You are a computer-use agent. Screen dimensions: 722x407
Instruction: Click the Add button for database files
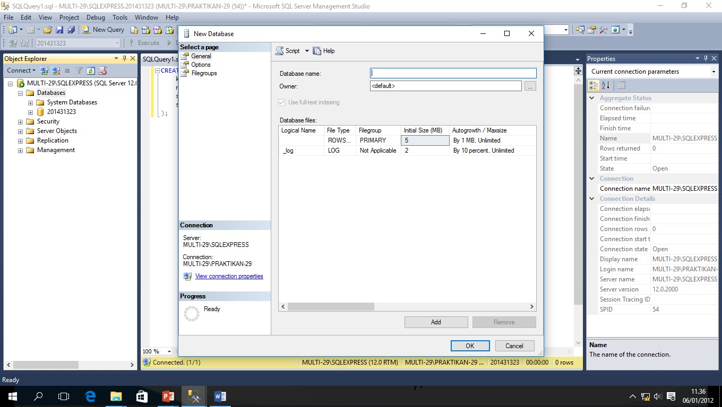(x=436, y=322)
